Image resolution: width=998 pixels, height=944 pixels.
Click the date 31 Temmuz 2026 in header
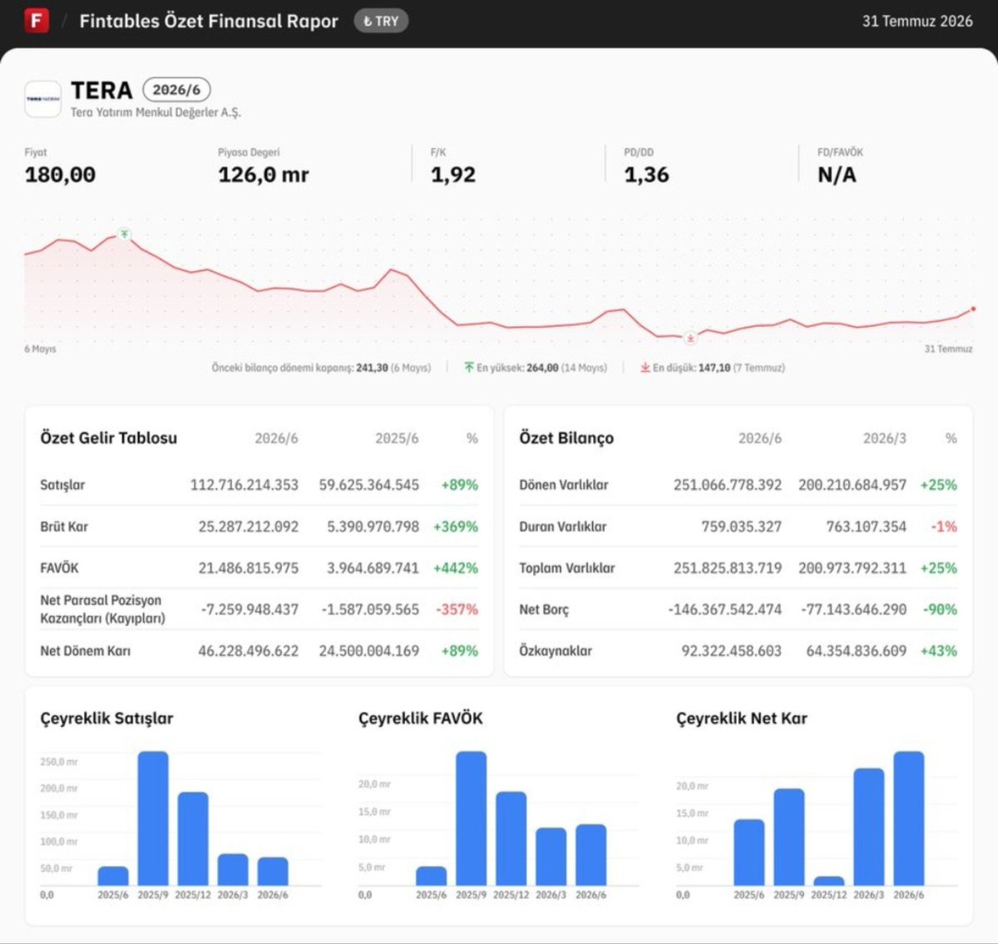[x=917, y=21]
